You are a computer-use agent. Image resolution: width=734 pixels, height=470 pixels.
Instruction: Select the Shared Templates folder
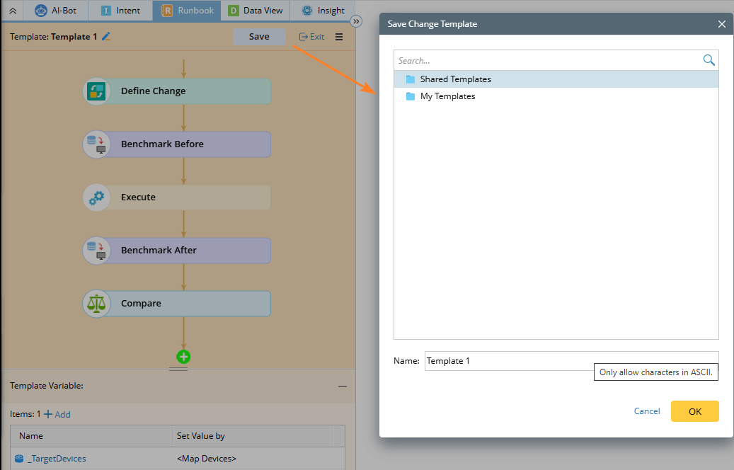tap(455, 79)
